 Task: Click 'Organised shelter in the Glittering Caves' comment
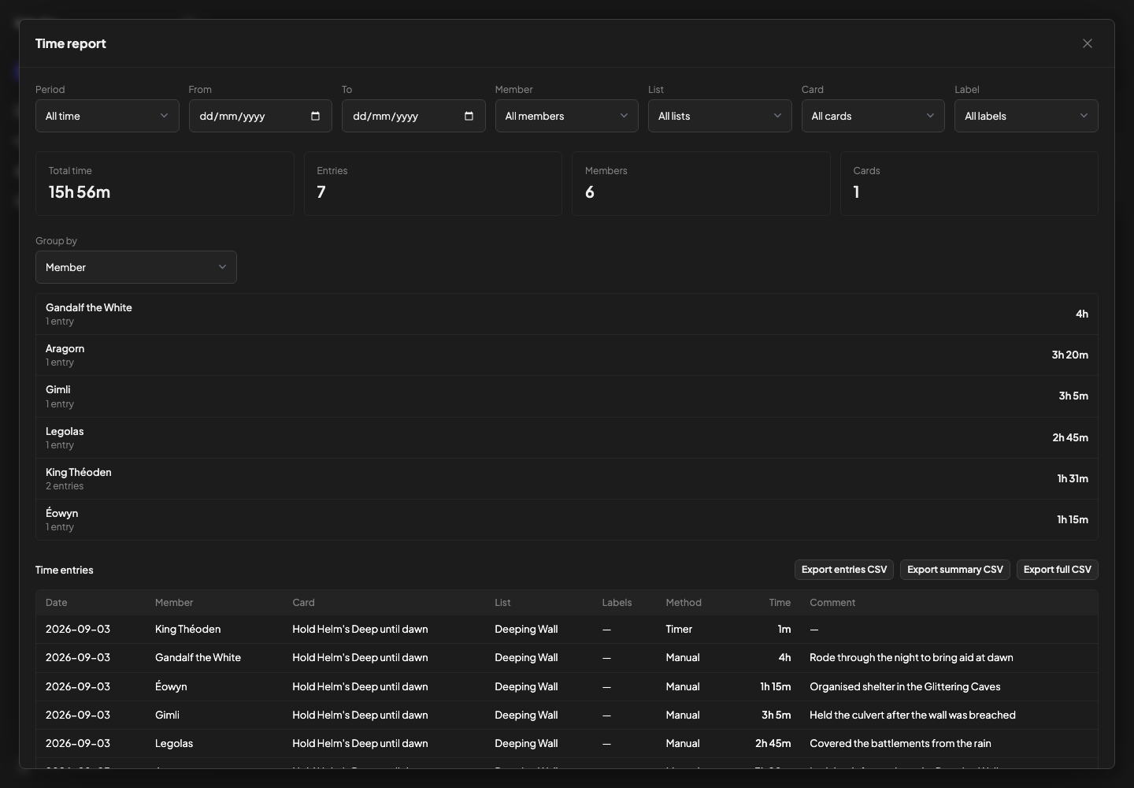[905, 687]
